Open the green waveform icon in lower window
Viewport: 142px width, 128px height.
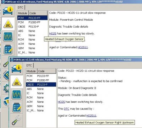tap(17, 95)
